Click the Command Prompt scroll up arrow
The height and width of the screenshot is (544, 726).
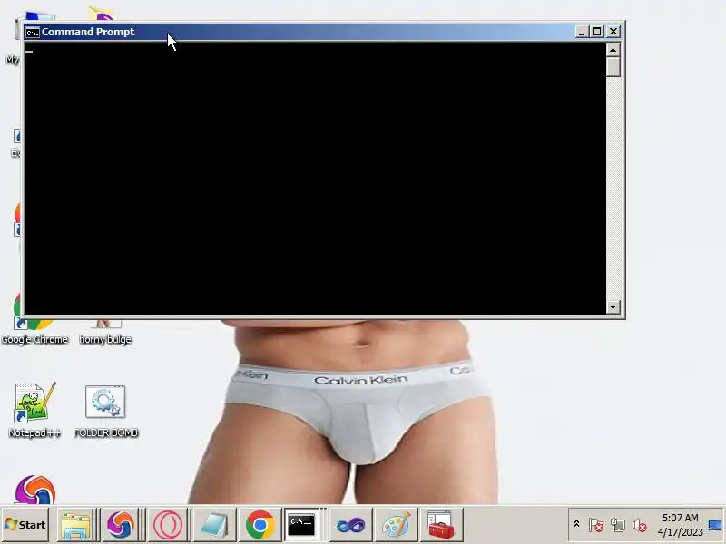(613, 50)
